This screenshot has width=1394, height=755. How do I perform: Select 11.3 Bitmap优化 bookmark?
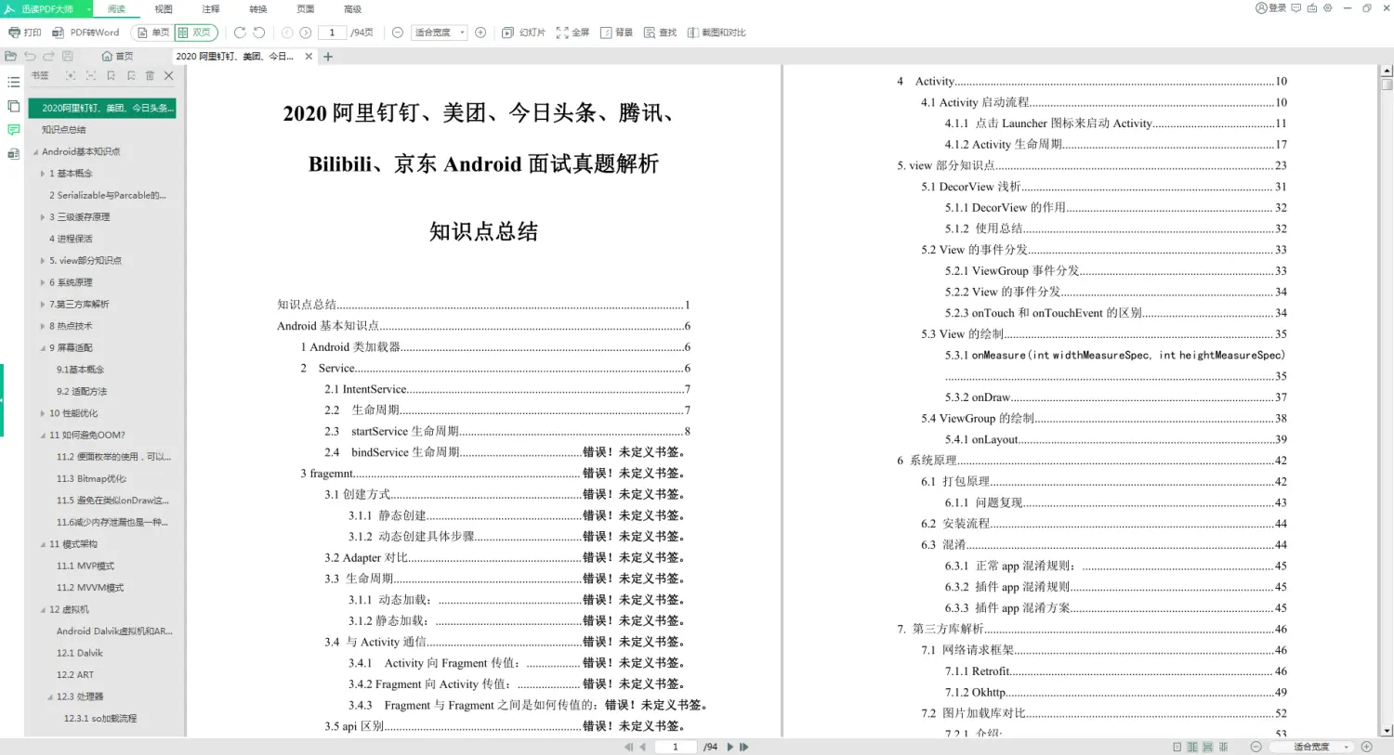tap(91, 479)
